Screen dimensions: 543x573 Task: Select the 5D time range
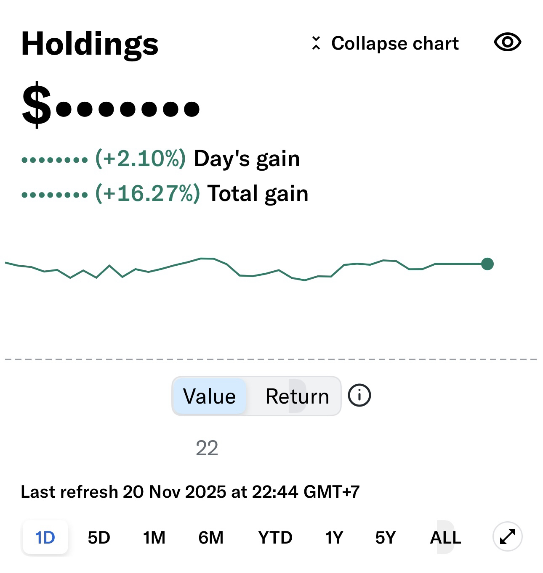99,537
